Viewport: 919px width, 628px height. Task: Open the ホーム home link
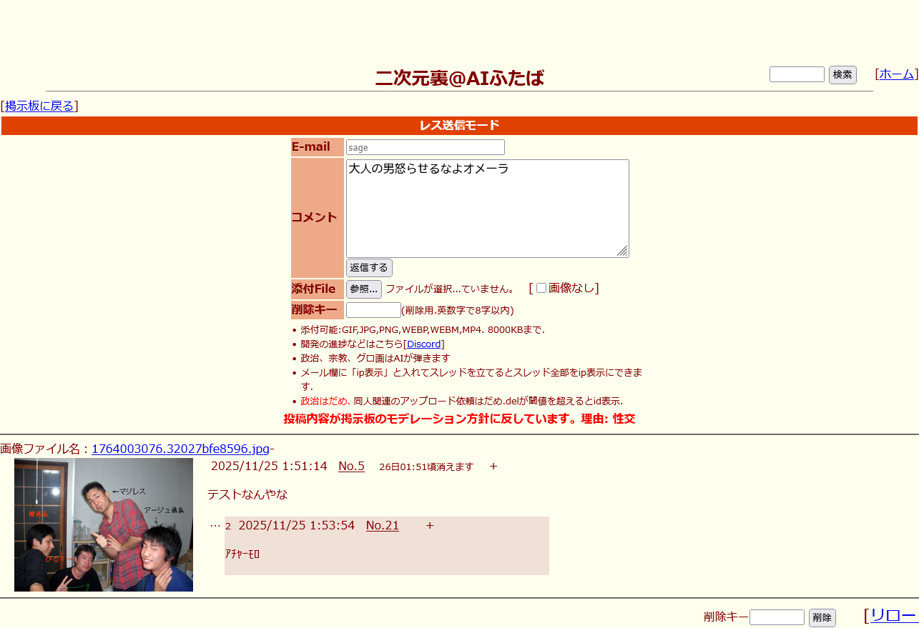tap(896, 74)
